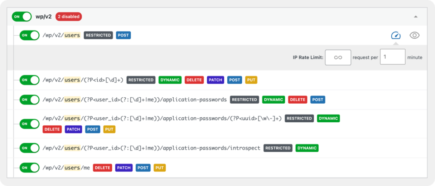Click PATCH badge on users id row
This screenshot has width=435, height=186.
(x=215, y=80)
